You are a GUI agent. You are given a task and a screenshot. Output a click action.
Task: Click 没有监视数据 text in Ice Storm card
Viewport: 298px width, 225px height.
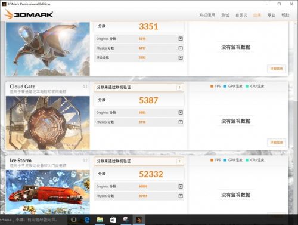pyautogui.click(x=235, y=195)
